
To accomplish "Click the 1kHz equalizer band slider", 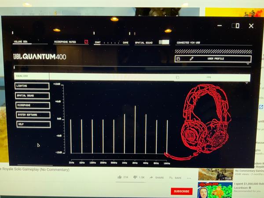I will (x=125, y=134).
